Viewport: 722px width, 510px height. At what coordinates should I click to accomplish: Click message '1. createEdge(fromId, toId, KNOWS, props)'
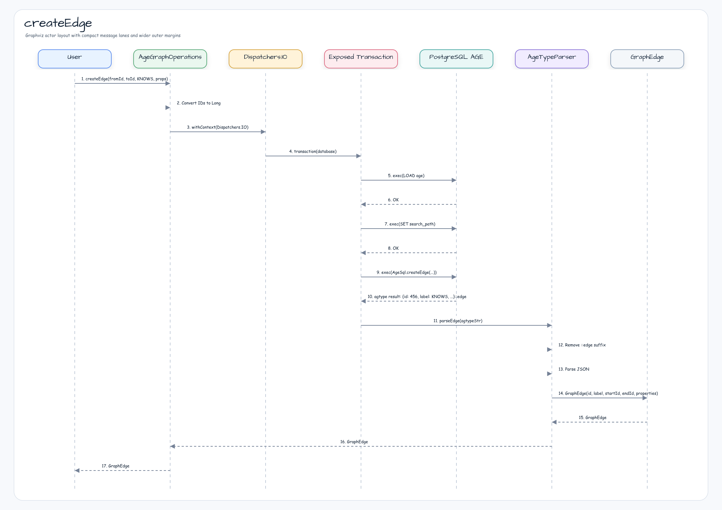click(124, 79)
